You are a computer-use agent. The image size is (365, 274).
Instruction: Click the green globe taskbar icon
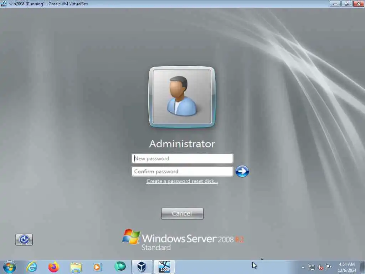click(x=120, y=266)
